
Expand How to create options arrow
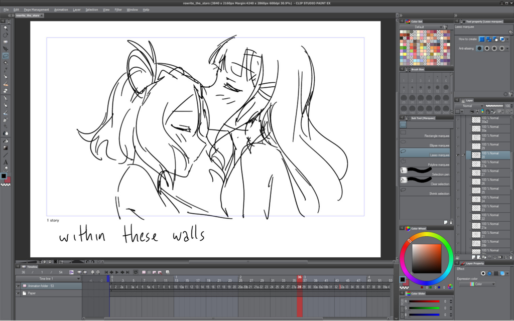pyautogui.click(x=507, y=39)
